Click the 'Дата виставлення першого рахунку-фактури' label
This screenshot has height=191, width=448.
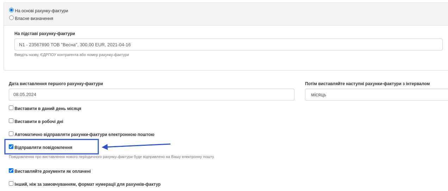[56, 84]
